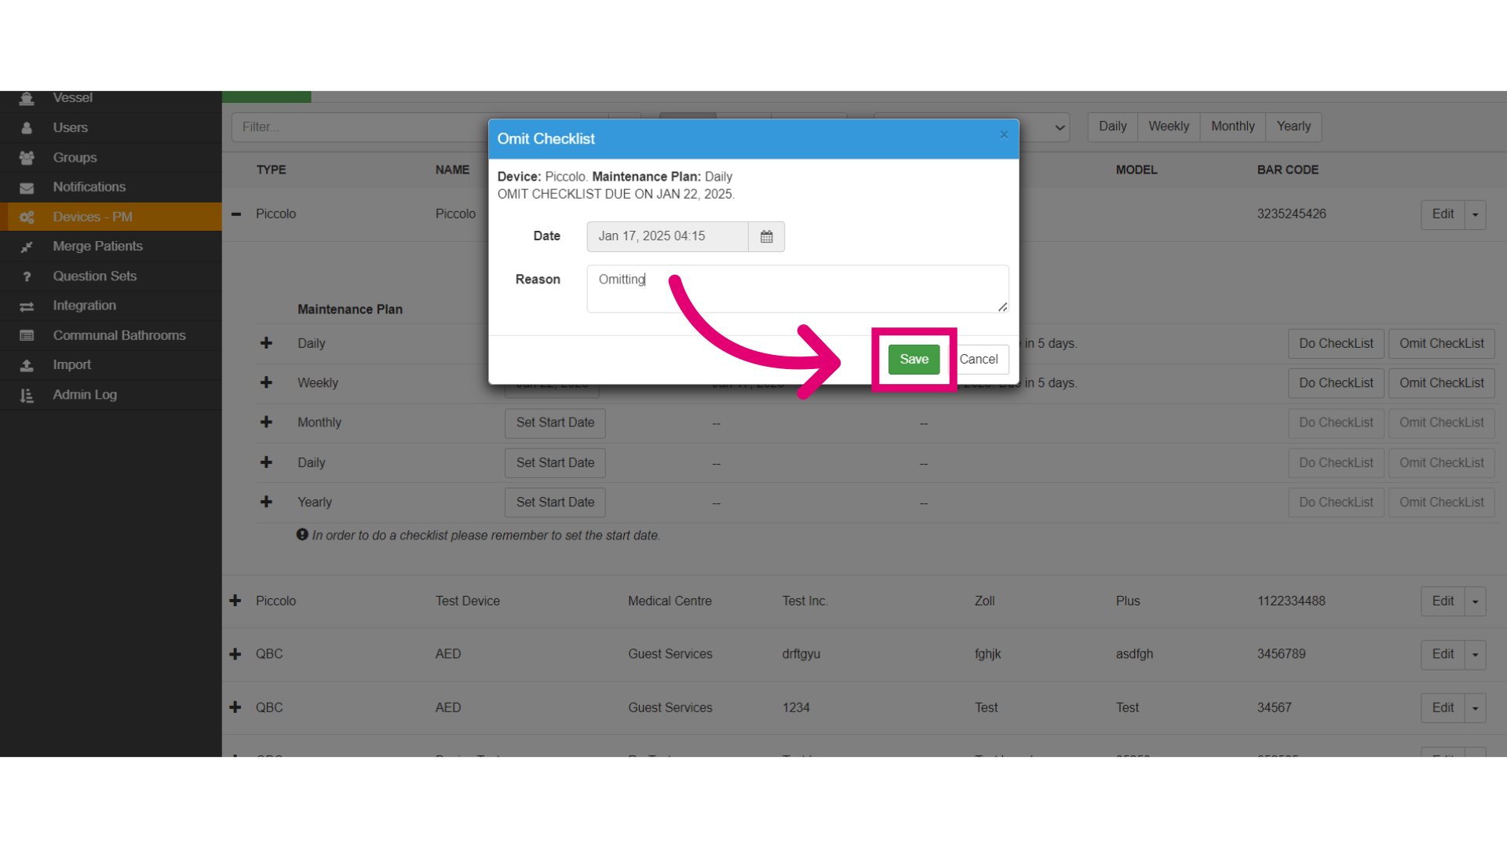Edit the QBC AED 34567 row
The width and height of the screenshot is (1507, 848).
[1443, 708]
